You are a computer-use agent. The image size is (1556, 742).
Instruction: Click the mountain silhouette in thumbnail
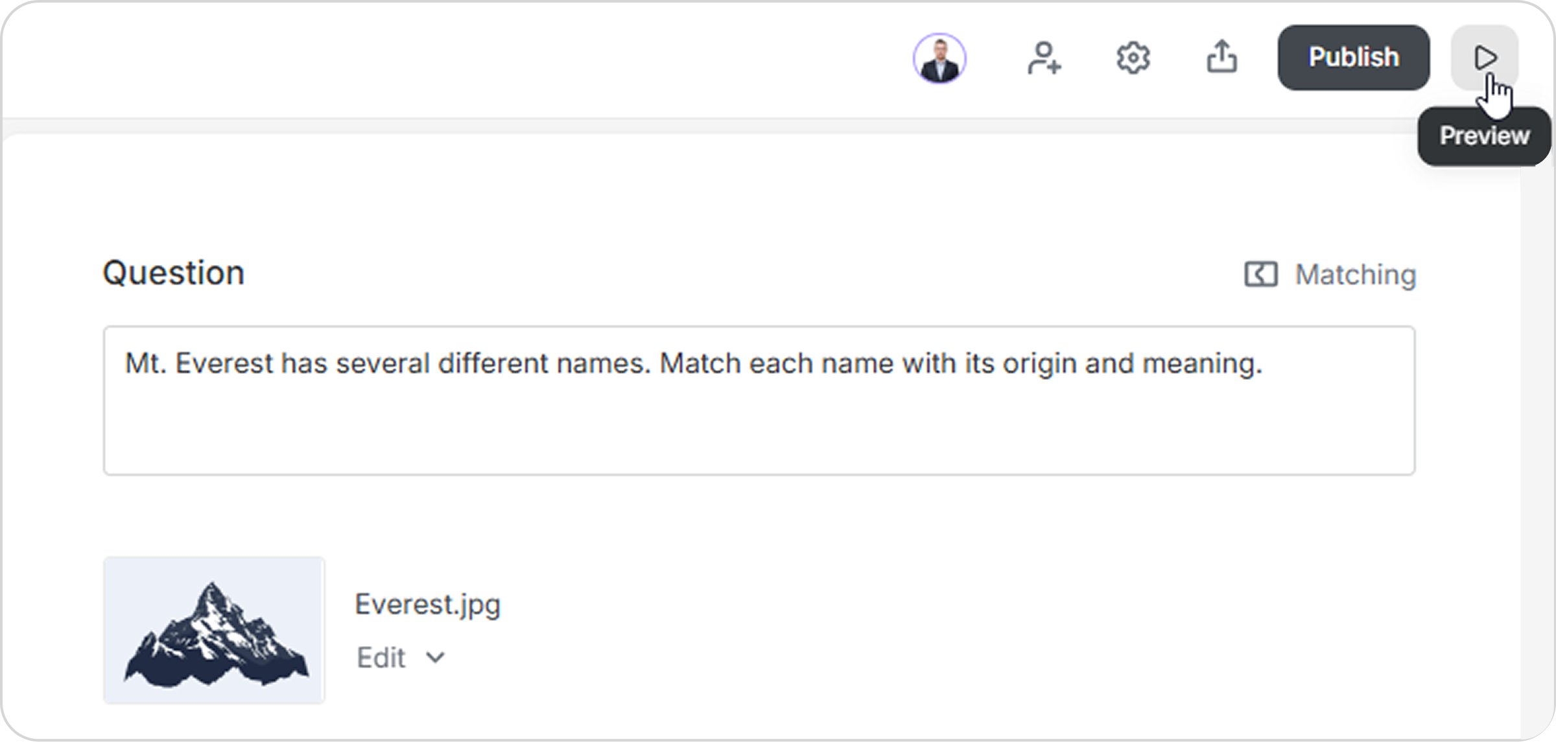(216, 635)
